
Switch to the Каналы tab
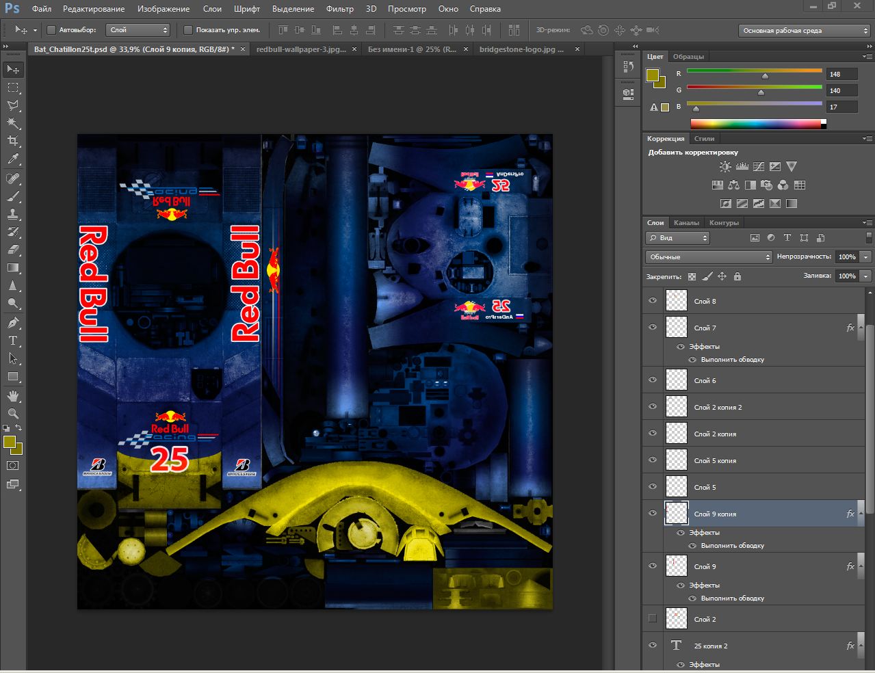[x=686, y=222]
